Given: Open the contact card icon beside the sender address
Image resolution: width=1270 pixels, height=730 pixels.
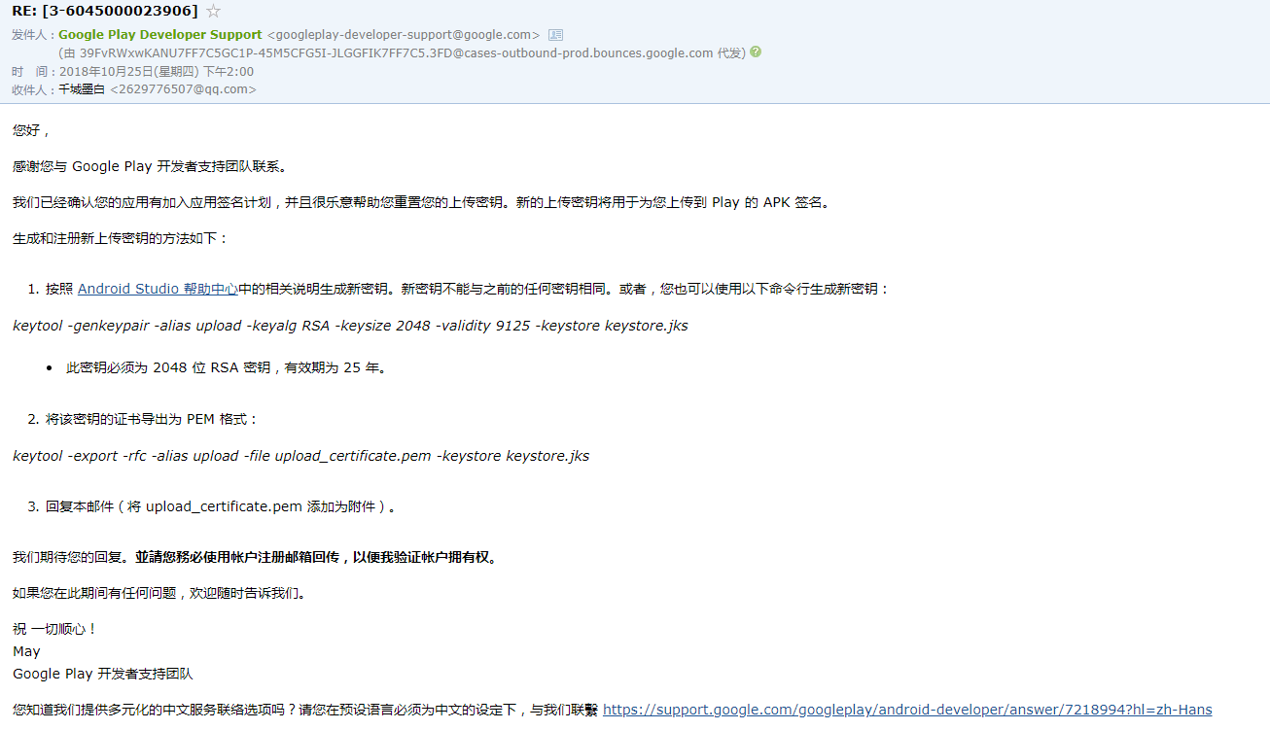Looking at the screenshot, I should [555, 35].
